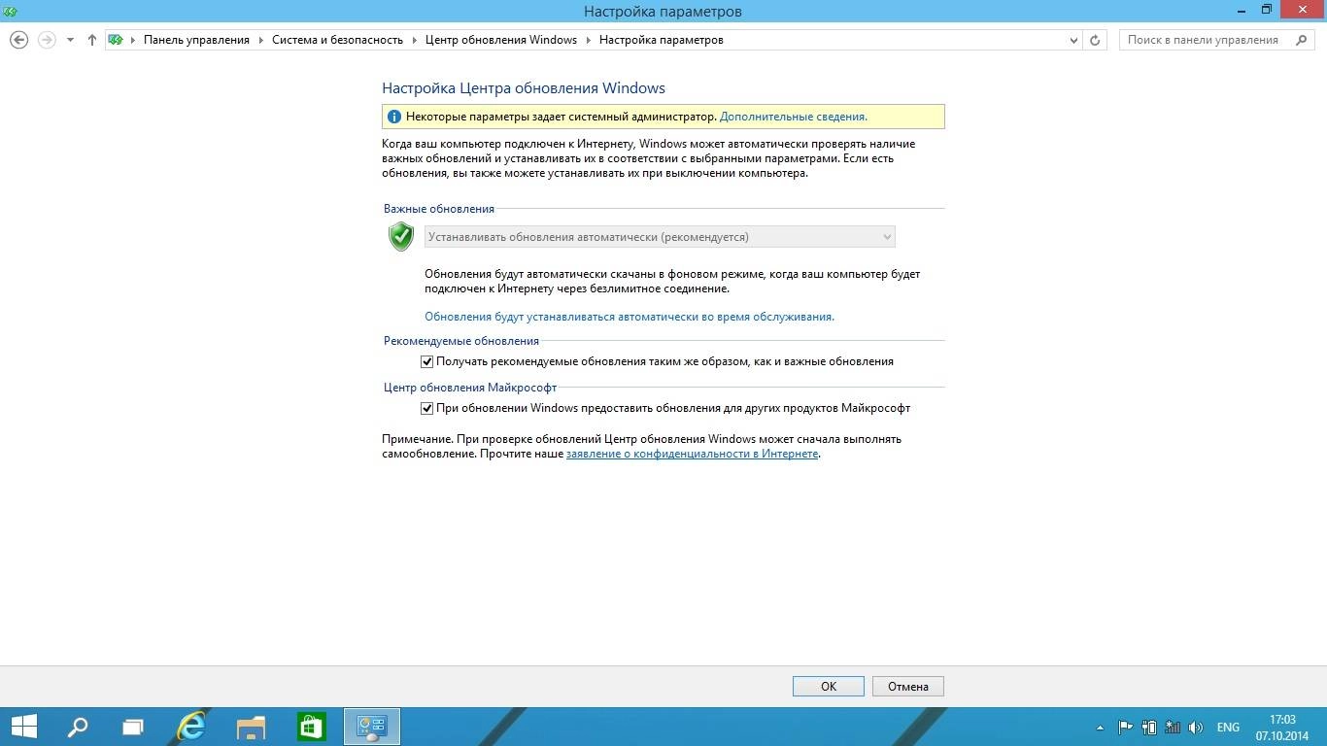1327x746 pixels.
Task: Open Windows Start button
Action: coord(23,727)
